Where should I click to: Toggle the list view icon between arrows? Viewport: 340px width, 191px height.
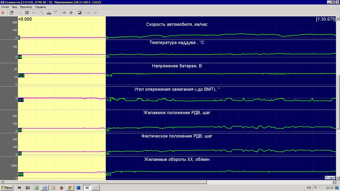(x=27, y=13)
